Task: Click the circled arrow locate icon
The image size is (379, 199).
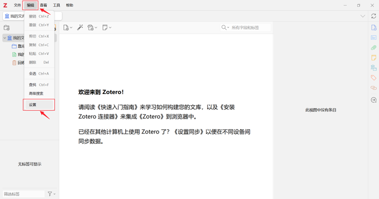Action: pos(374,100)
